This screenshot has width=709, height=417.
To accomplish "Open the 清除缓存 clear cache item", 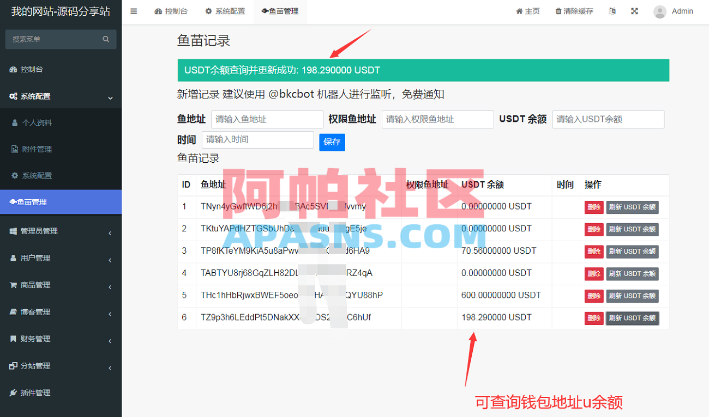I will (574, 11).
